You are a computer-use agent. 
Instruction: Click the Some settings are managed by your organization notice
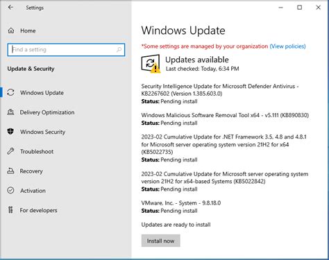tap(205, 46)
